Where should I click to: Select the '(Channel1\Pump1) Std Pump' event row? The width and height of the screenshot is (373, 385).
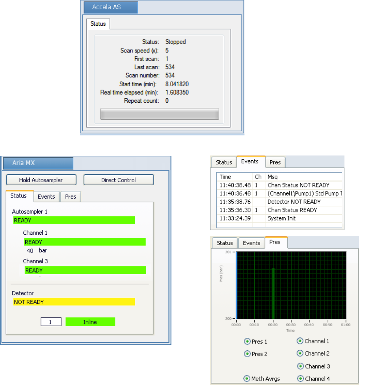coord(280,193)
